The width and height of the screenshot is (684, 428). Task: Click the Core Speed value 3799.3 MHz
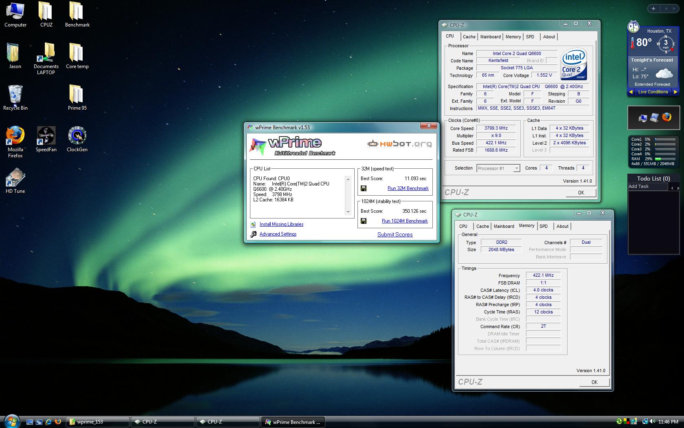point(495,128)
